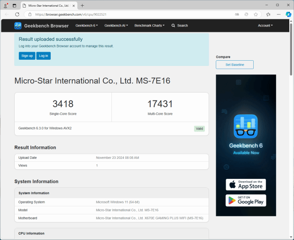Click the browser profile icon
294x240 pixels.
tap(6, 6)
